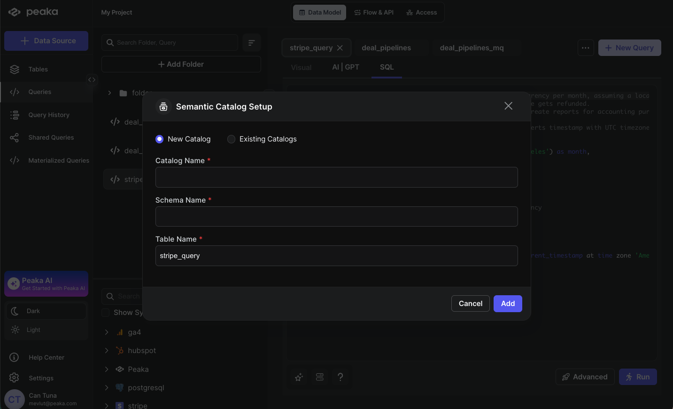Viewport: 673px width, 409px height.
Task: Open the three-dots more options menu
Action: tap(585, 48)
